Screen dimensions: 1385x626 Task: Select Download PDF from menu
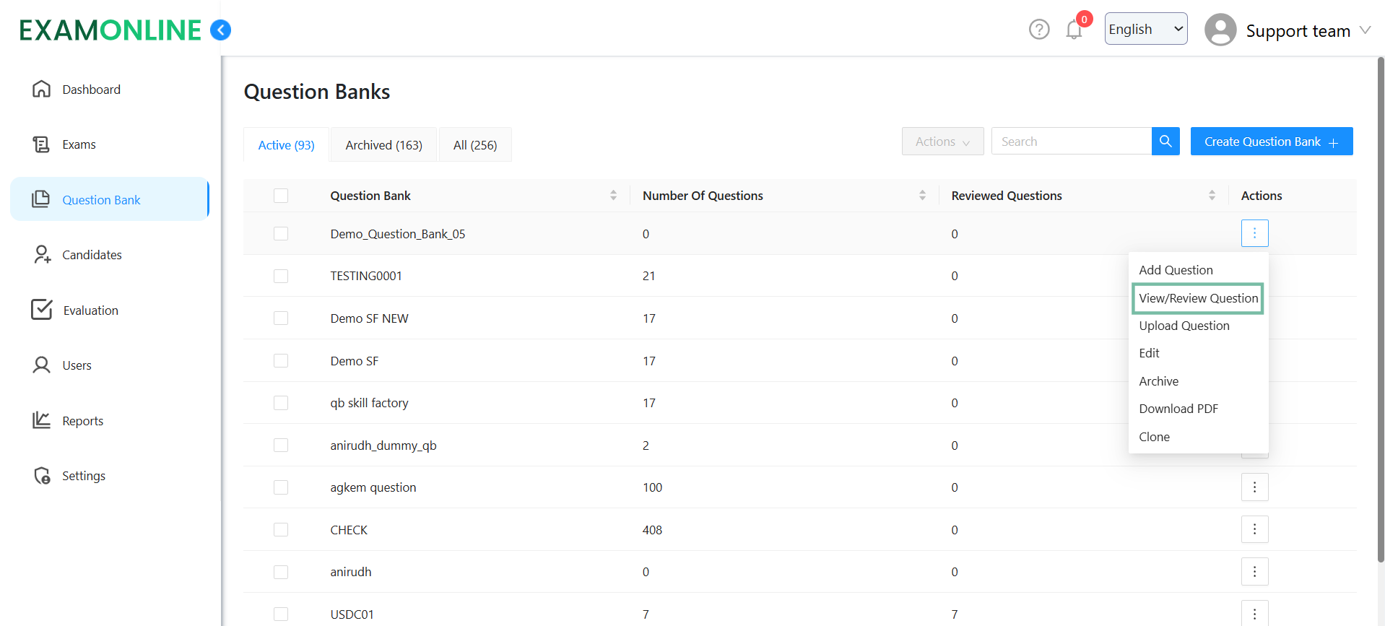[x=1178, y=409]
